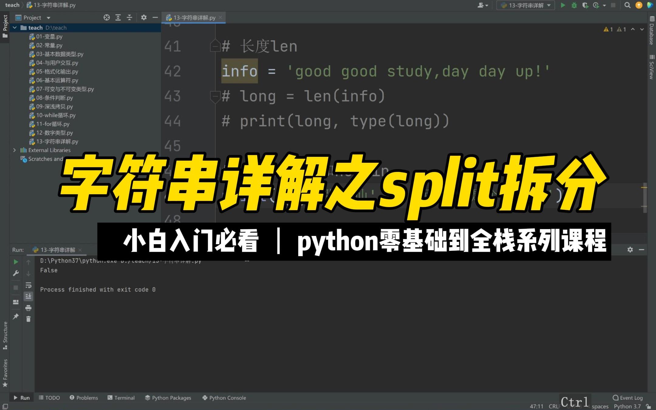Viewport: 656px width, 410px height.
Task: Open 08-条件判断.py file
Action: (51, 98)
